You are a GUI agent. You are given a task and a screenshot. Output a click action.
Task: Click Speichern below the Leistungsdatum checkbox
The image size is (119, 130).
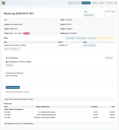pyautogui.click(x=9, y=65)
